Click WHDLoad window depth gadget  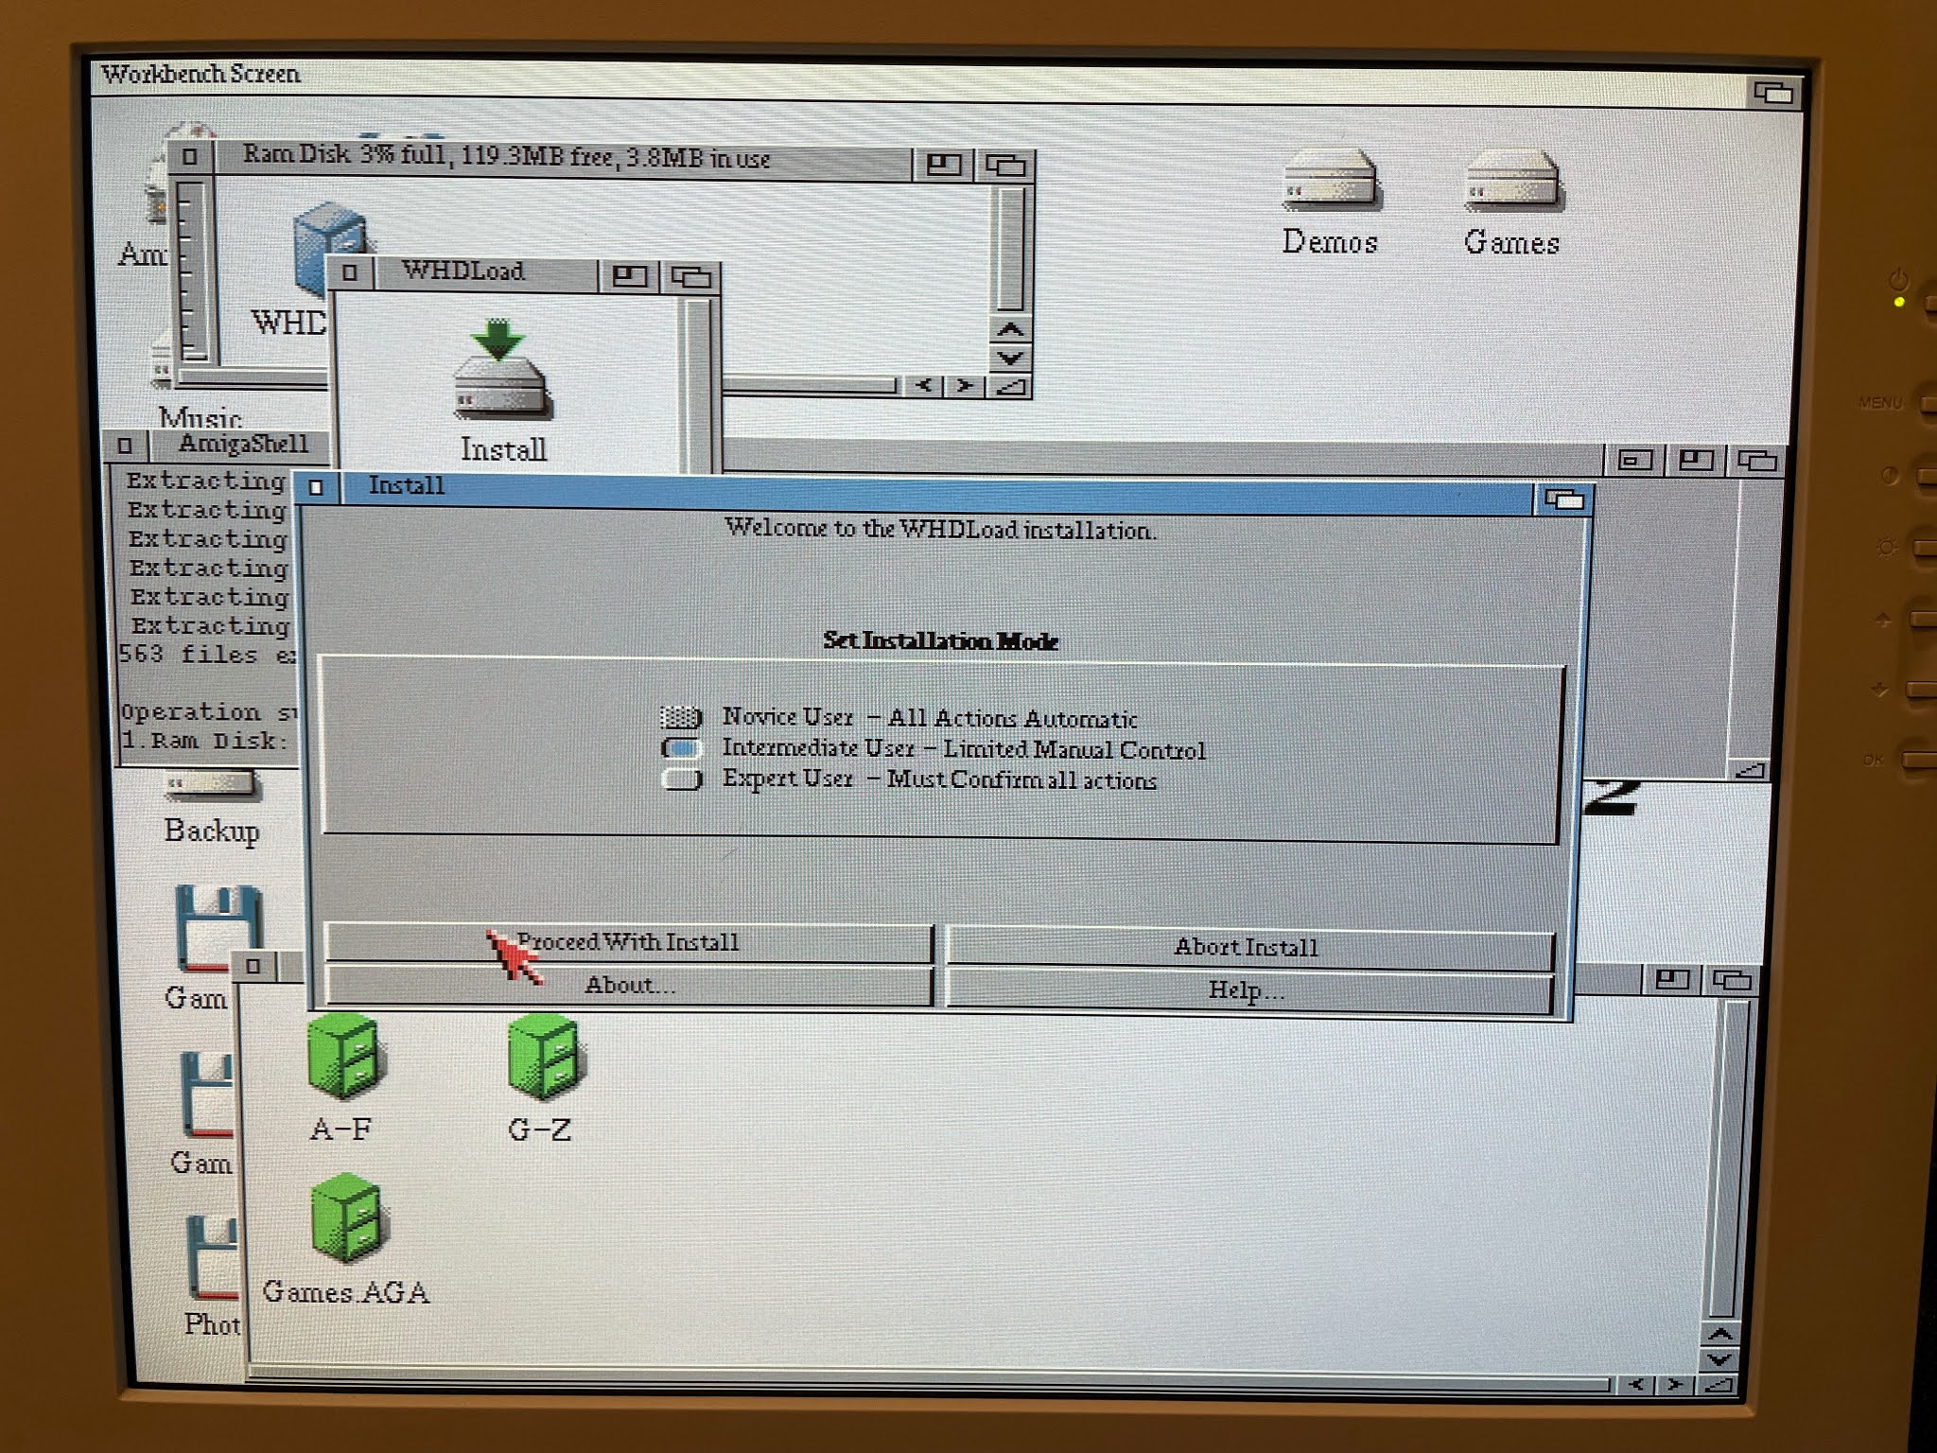pyautogui.click(x=690, y=276)
